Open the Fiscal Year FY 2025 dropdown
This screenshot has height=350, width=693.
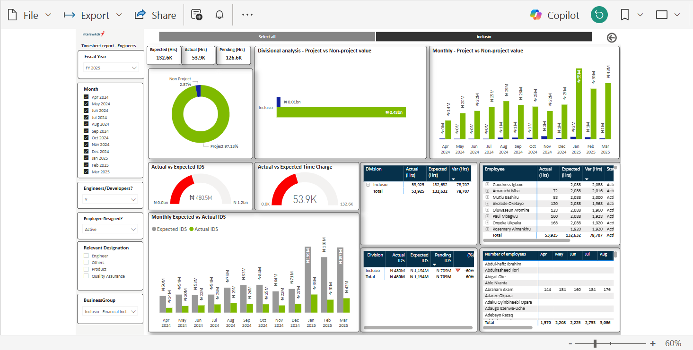(x=111, y=68)
